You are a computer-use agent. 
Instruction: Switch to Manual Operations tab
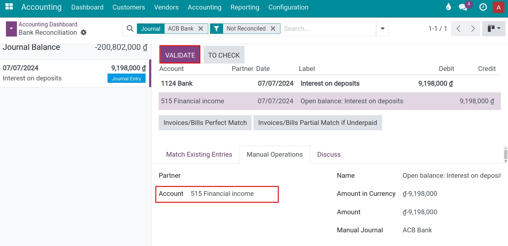tap(274, 154)
